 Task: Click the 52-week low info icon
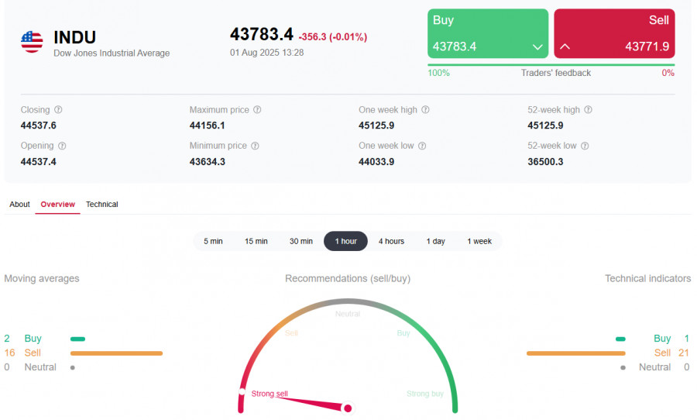pyautogui.click(x=585, y=146)
